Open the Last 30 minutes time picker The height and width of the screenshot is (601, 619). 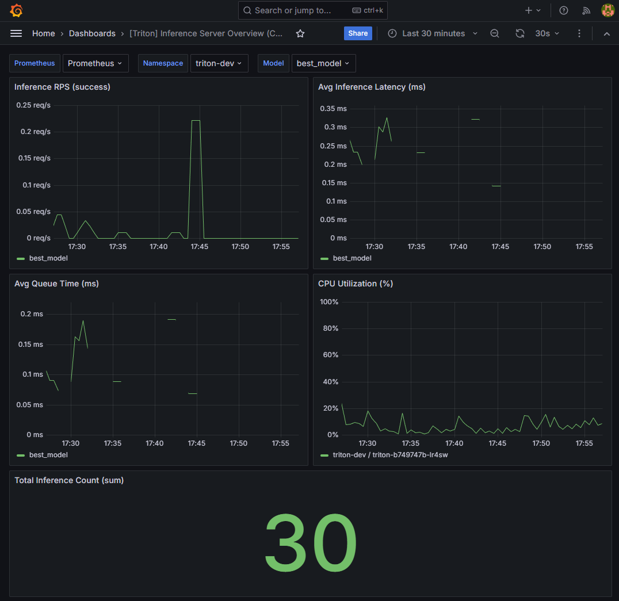(x=432, y=33)
